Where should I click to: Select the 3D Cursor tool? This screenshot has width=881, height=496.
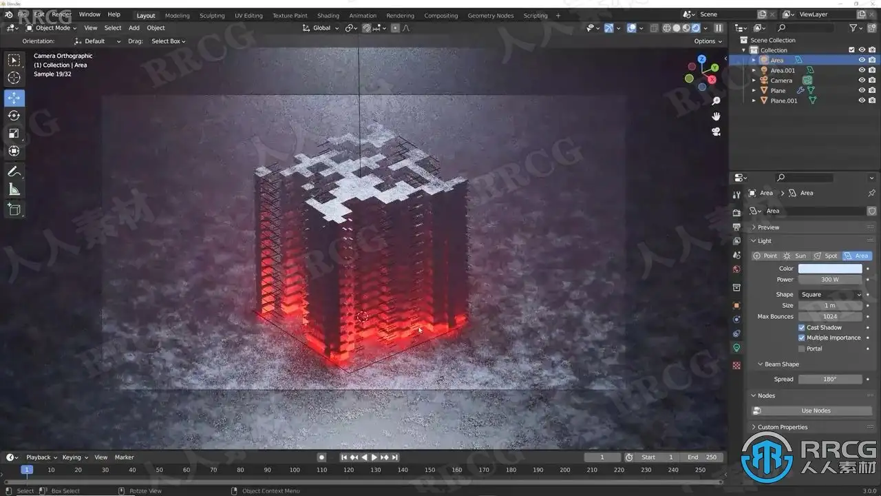pos(14,78)
